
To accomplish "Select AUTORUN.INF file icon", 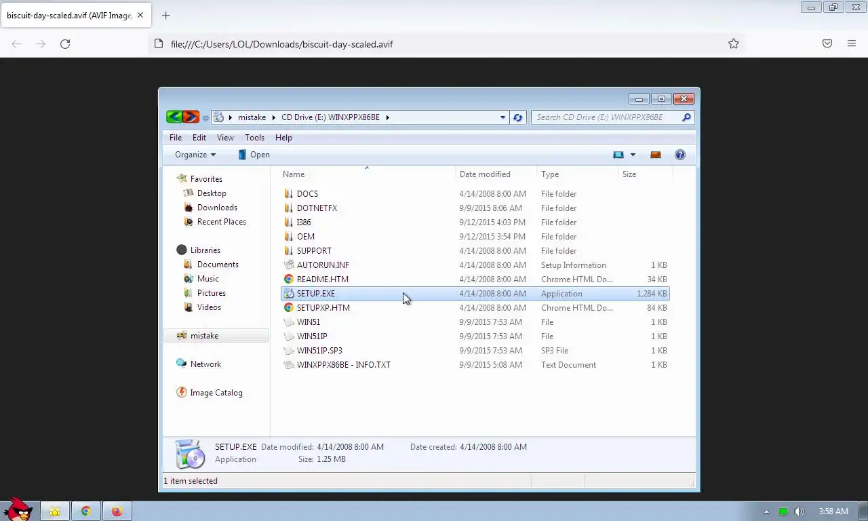I will click(x=289, y=265).
